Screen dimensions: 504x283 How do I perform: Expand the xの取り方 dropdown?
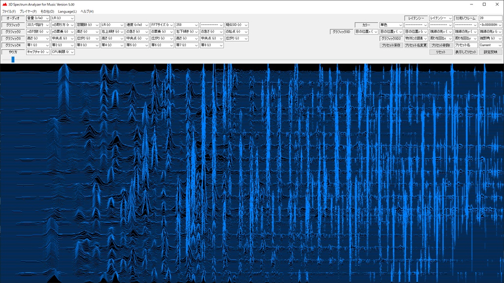click(x=63, y=25)
